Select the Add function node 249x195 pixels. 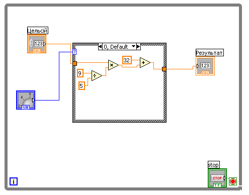(145, 62)
